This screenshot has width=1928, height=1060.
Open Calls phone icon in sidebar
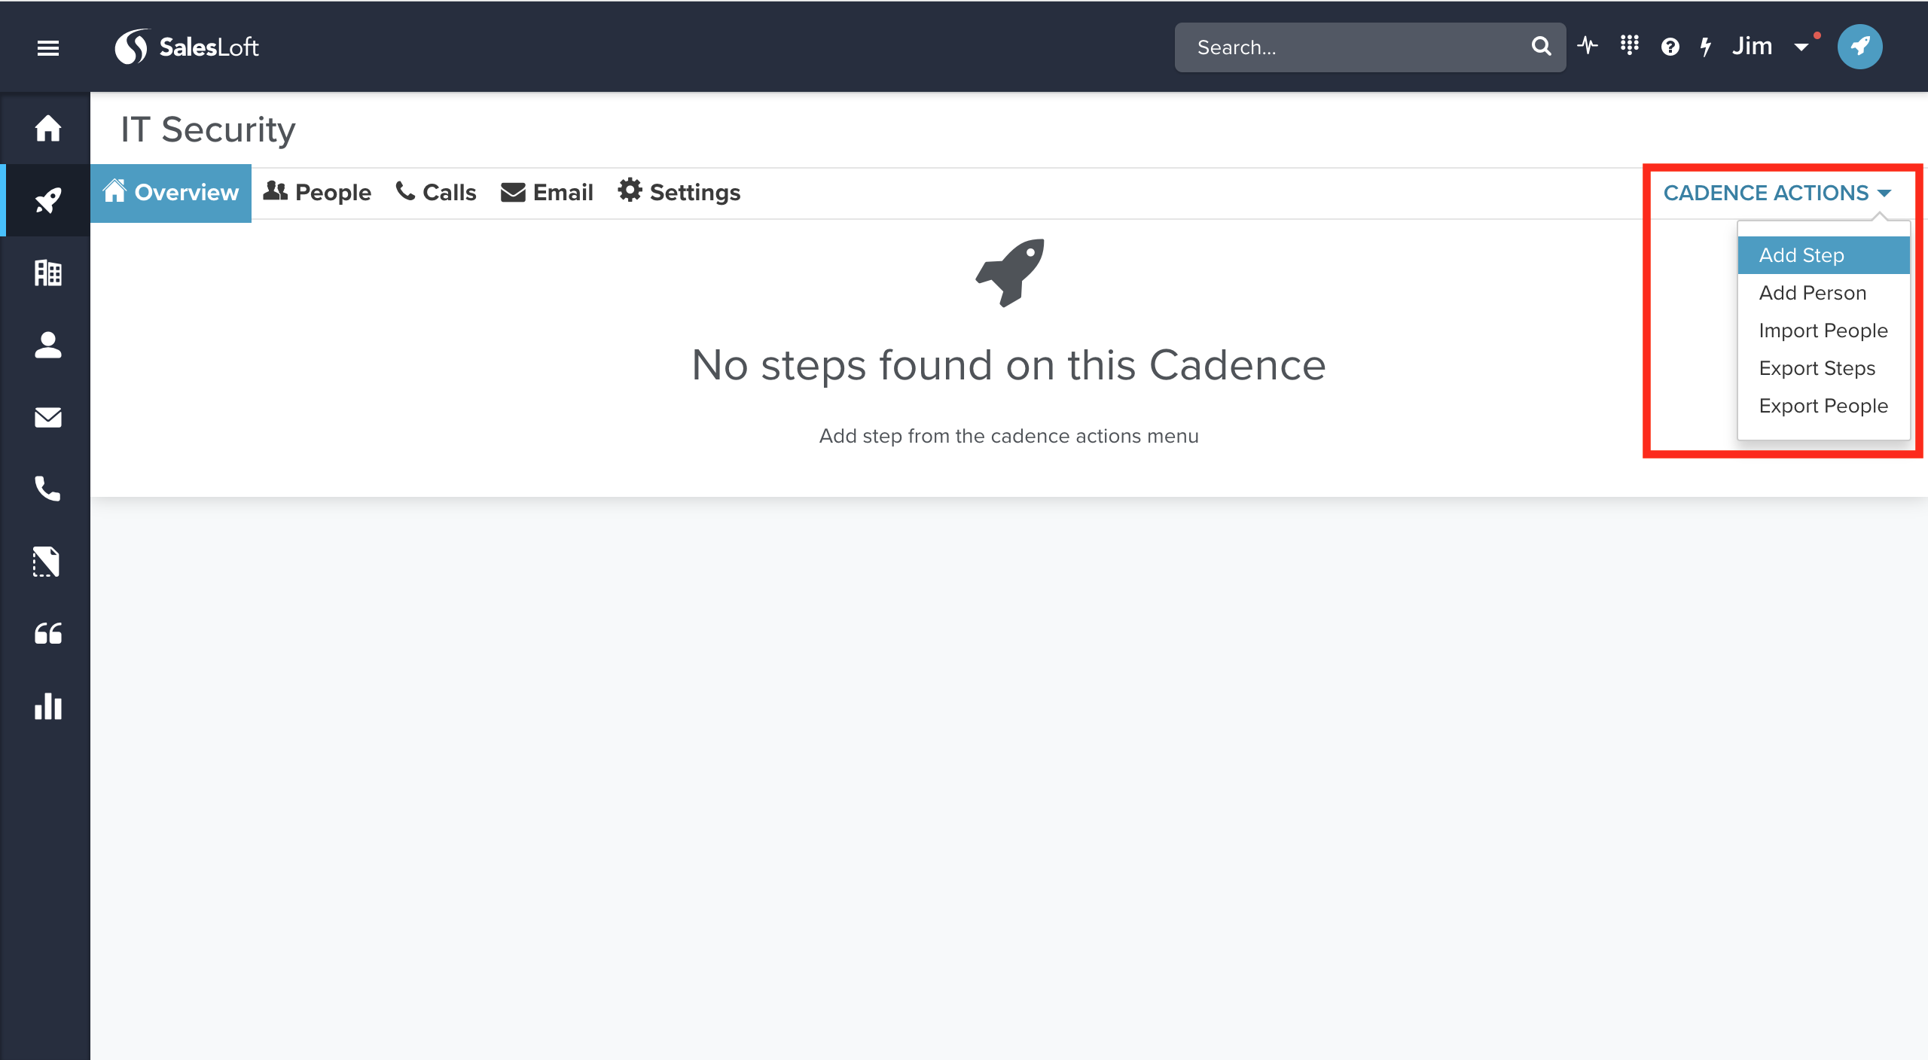point(48,489)
